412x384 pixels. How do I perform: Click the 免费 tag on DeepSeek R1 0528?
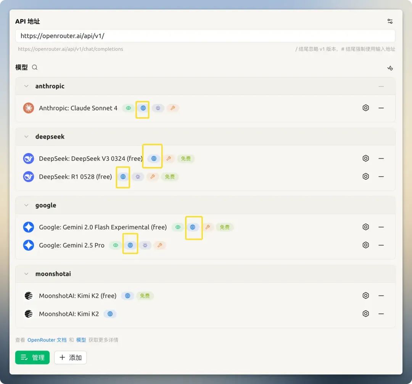click(x=170, y=177)
